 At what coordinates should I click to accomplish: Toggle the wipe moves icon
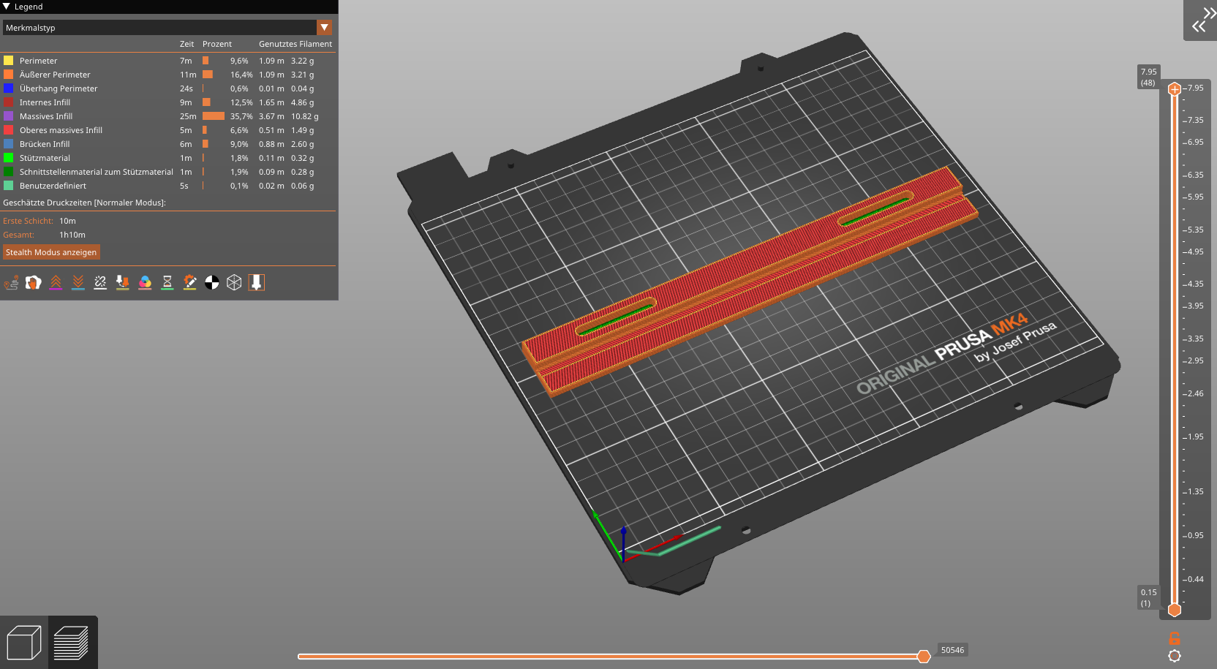34,283
